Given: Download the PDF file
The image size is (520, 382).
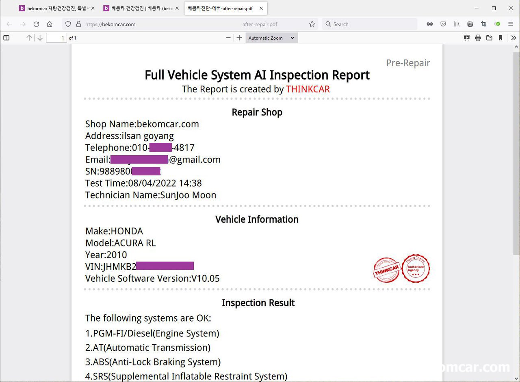Looking at the screenshot, I should 489,38.
